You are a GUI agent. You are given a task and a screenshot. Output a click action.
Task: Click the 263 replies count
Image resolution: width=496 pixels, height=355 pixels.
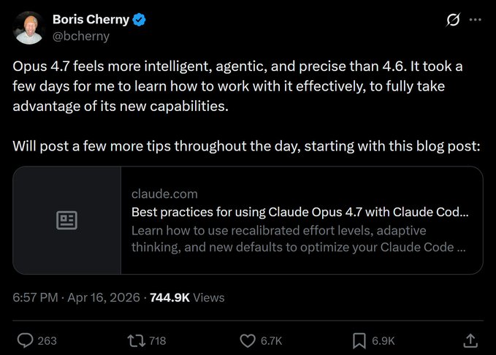coord(47,341)
